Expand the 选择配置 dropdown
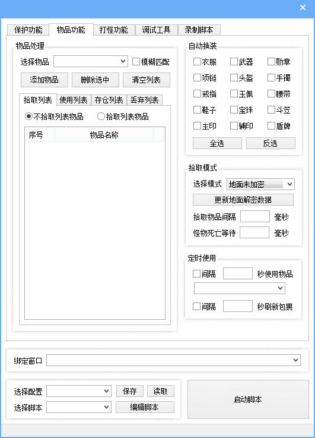Viewport: 315px width, 438px height. tap(79, 391)
